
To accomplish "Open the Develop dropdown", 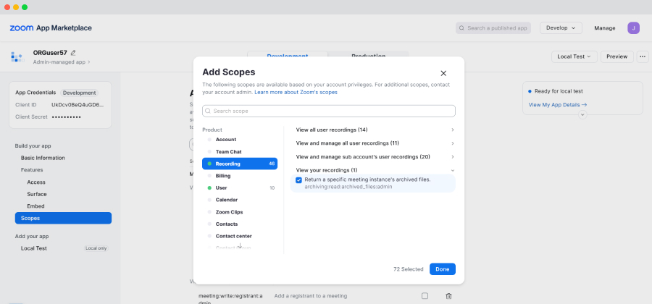I will [x=561, y=28].
